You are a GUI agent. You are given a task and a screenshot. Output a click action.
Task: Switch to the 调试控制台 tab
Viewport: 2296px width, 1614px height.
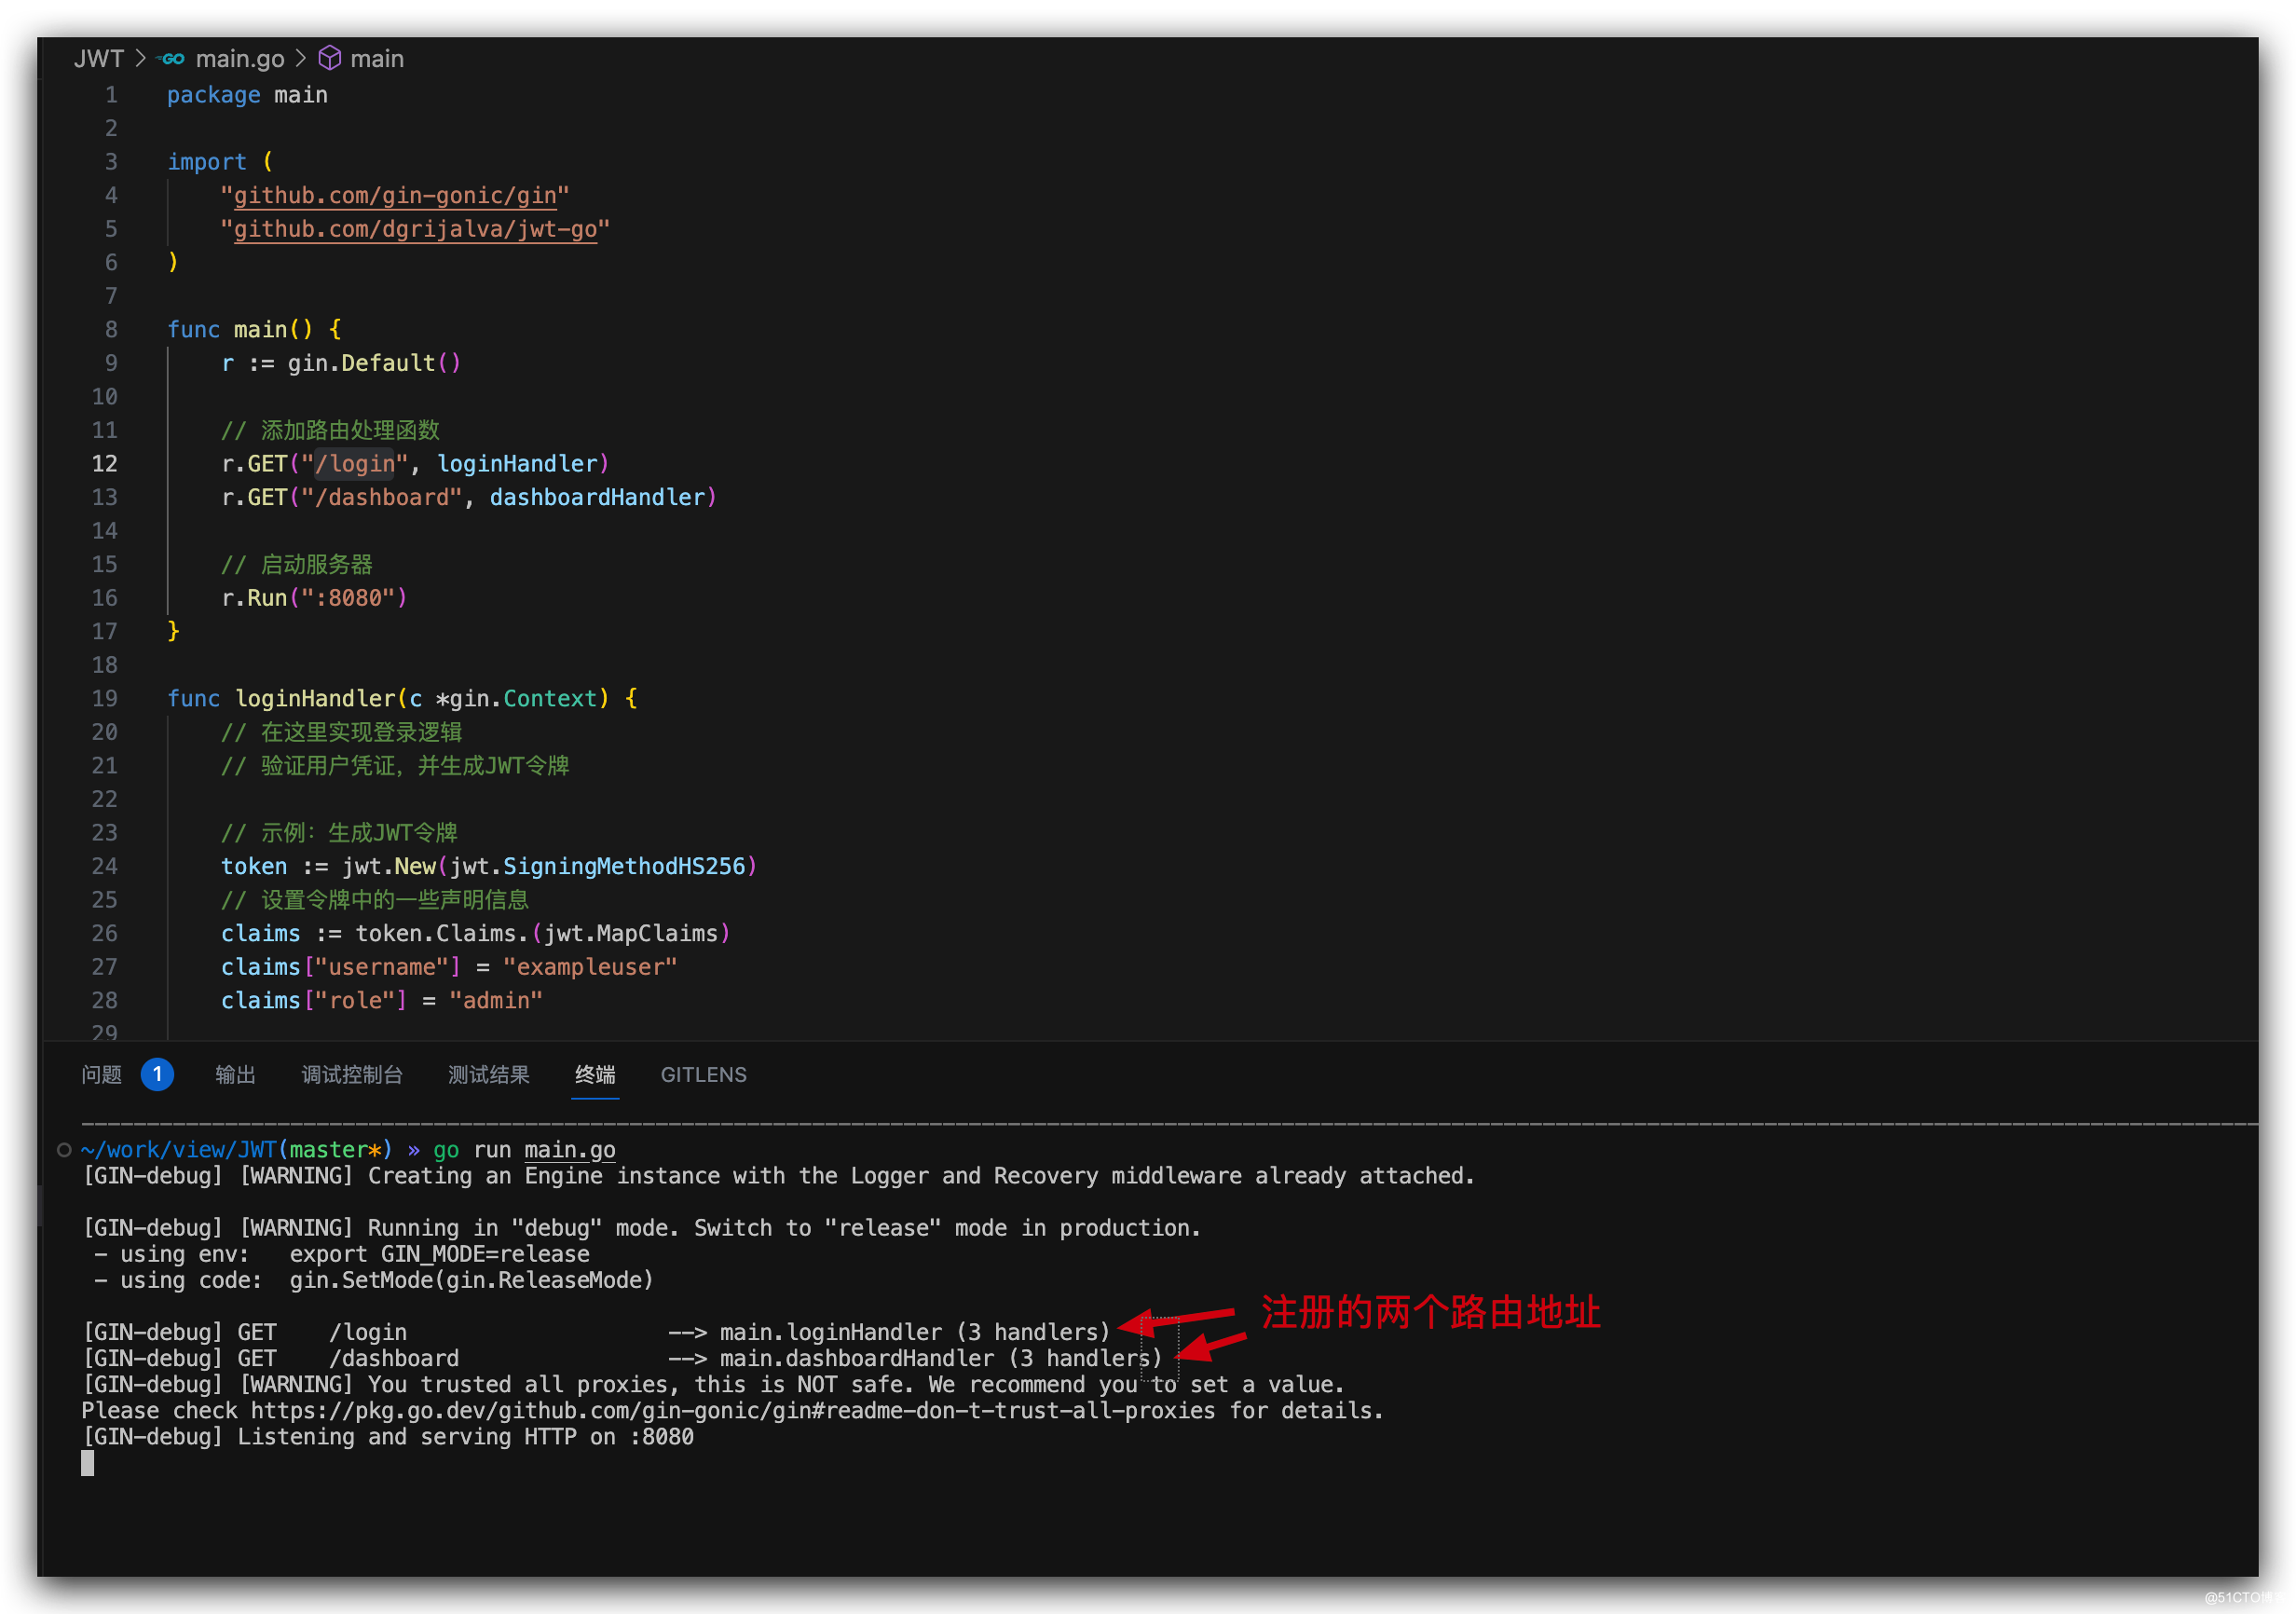pos(352,1075)
